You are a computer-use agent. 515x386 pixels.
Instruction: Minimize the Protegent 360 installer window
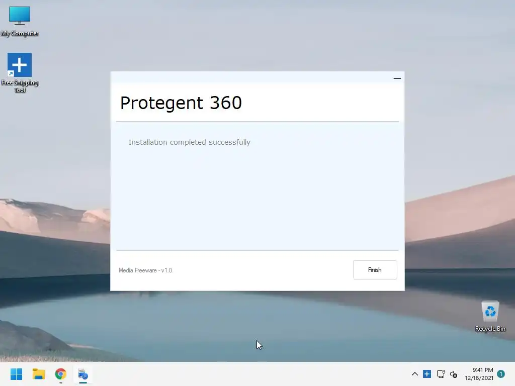[x=397, y=78]
